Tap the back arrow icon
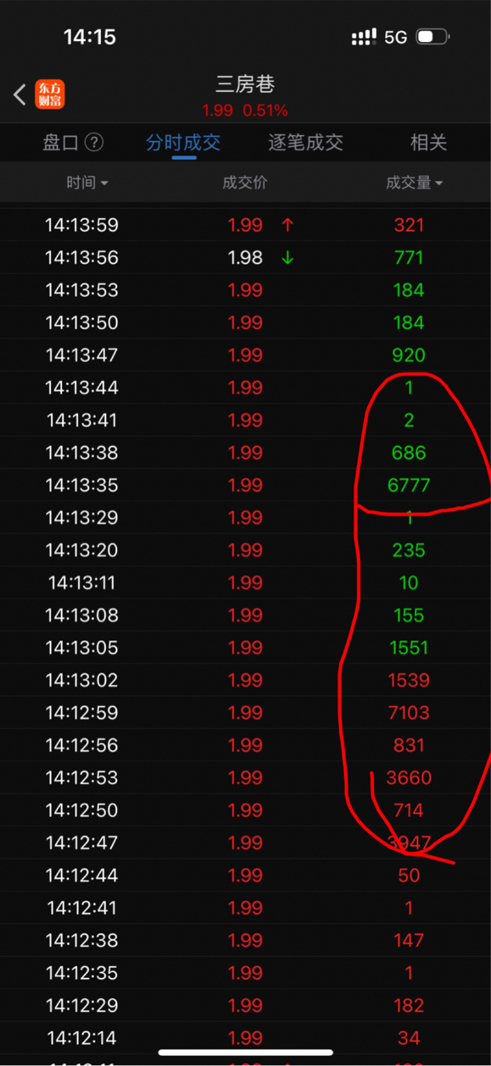Viewport: 491px width, 1066px height. point(20,95)
